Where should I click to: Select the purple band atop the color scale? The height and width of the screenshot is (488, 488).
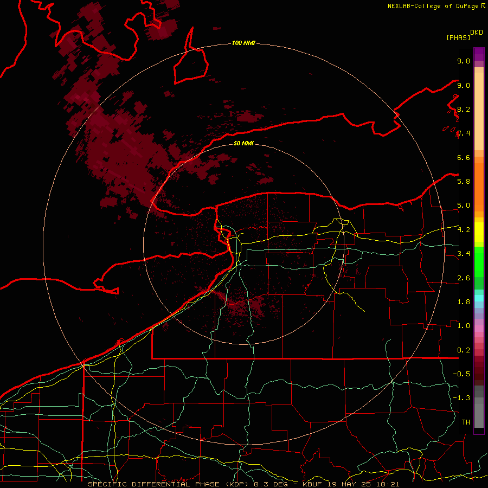(479, 54)
